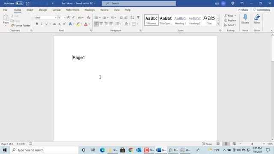This screenshot has width=274, height=154.
Task: Open the File menu
Action: pos(5,10)
